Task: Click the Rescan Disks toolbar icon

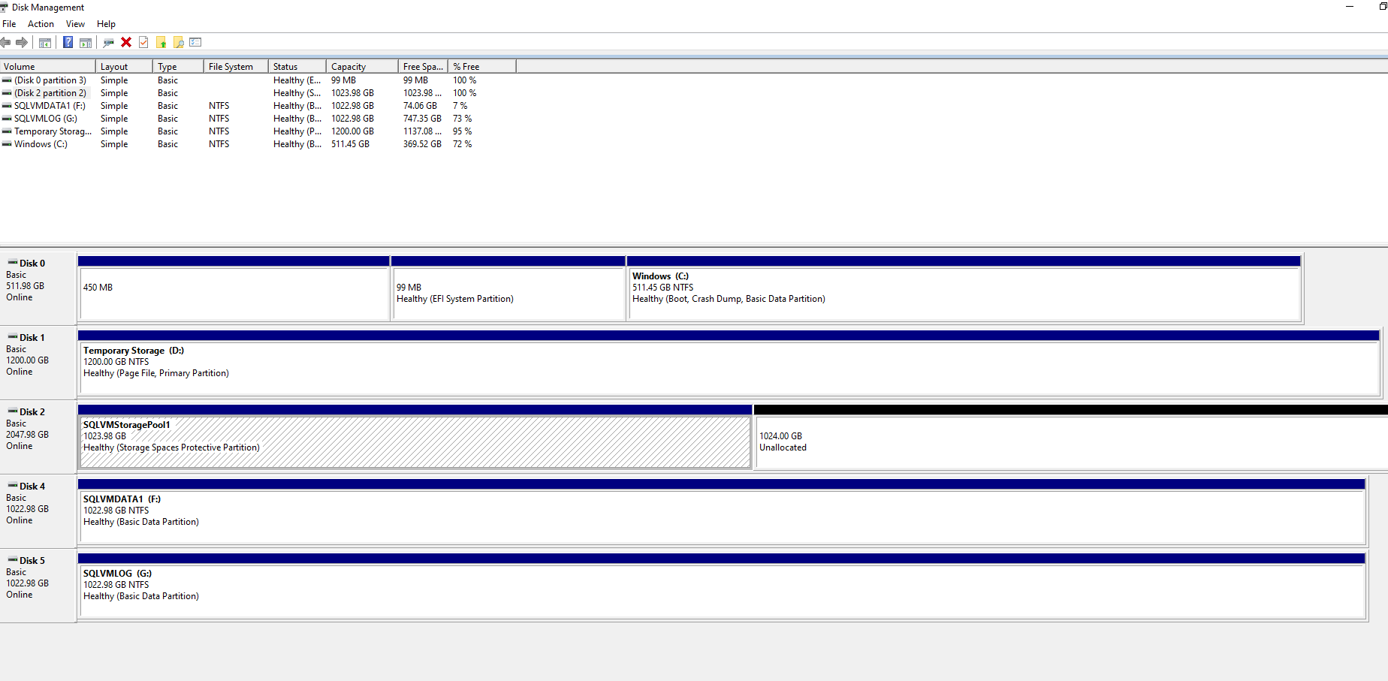Action: tap(108, 42)
